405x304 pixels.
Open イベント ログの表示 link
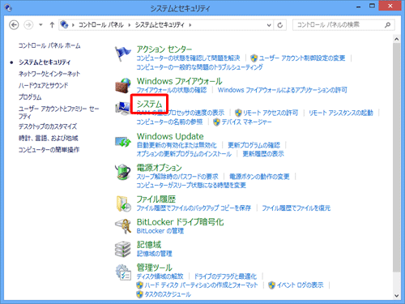(300, 285)
